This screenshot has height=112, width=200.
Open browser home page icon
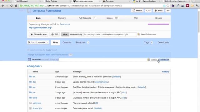[x=16, y=6]
